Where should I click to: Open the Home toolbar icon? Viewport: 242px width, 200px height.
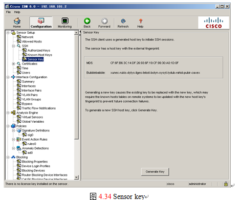pyautogui.click(x=17, y=21)
